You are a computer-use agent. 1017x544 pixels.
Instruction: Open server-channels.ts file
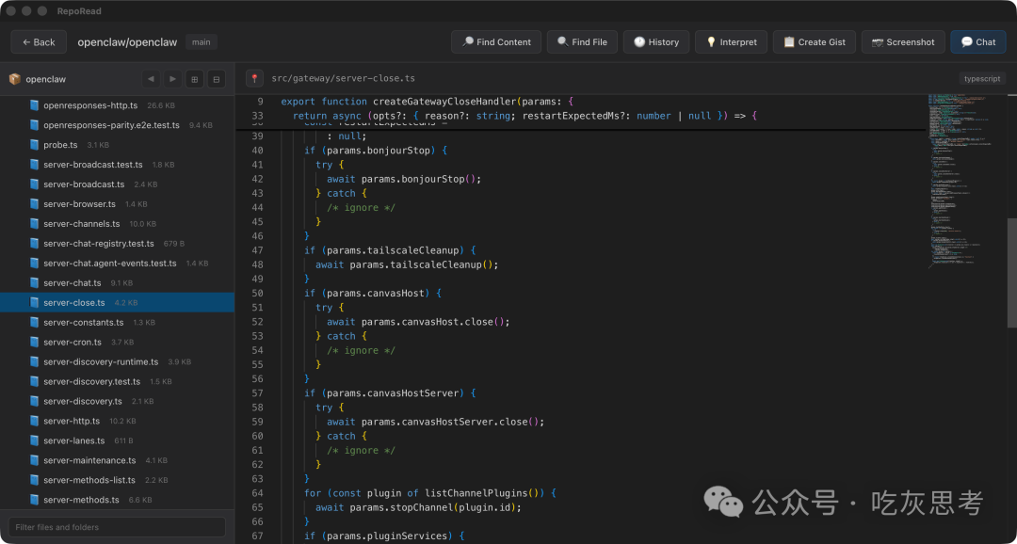[x=118, y=224]
